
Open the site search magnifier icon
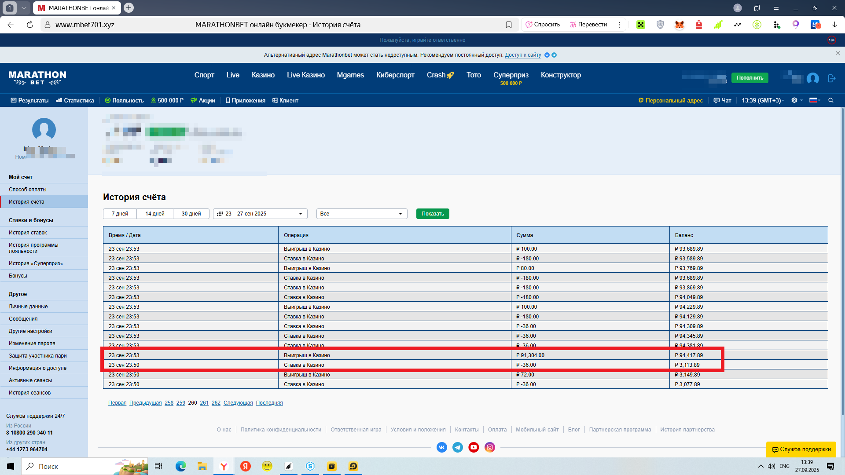click(831, 100)
